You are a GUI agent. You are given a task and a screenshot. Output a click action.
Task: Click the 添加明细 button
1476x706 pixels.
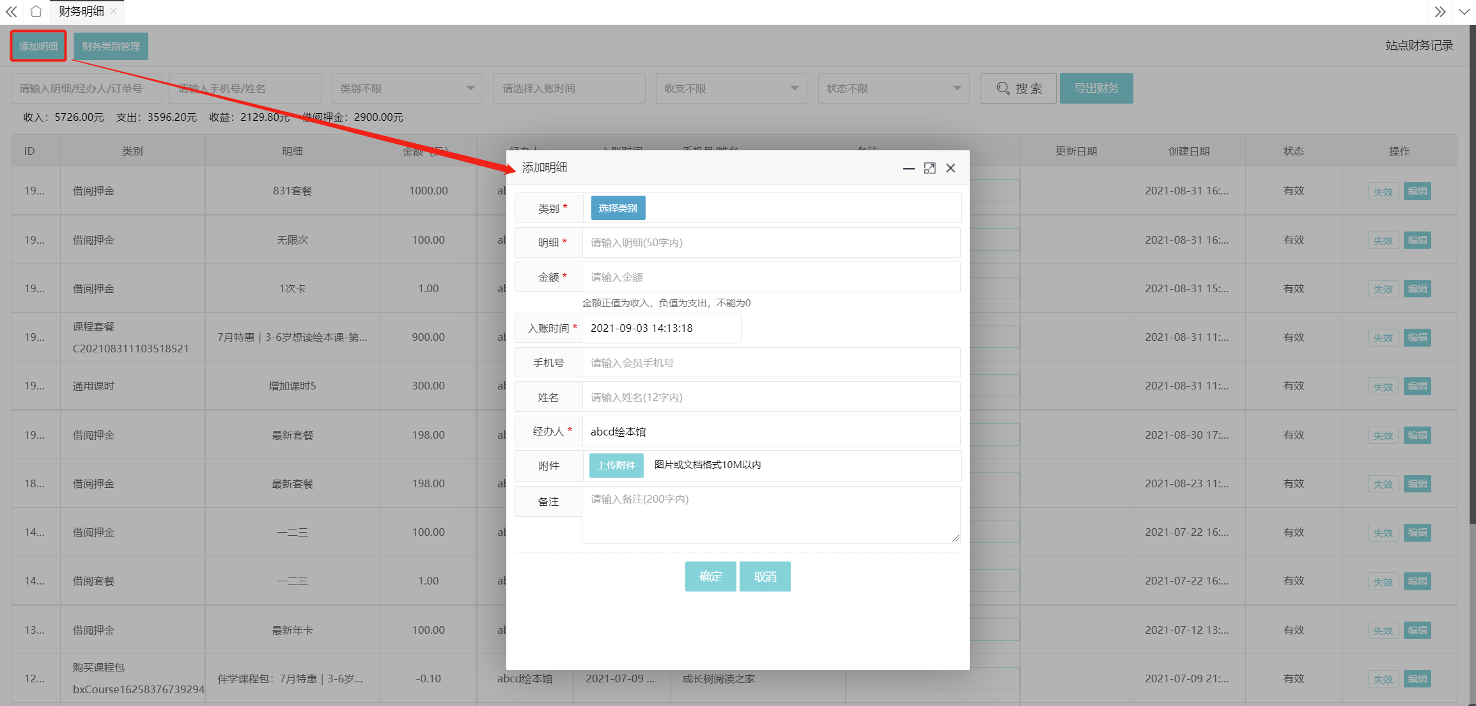click(38, 46)
